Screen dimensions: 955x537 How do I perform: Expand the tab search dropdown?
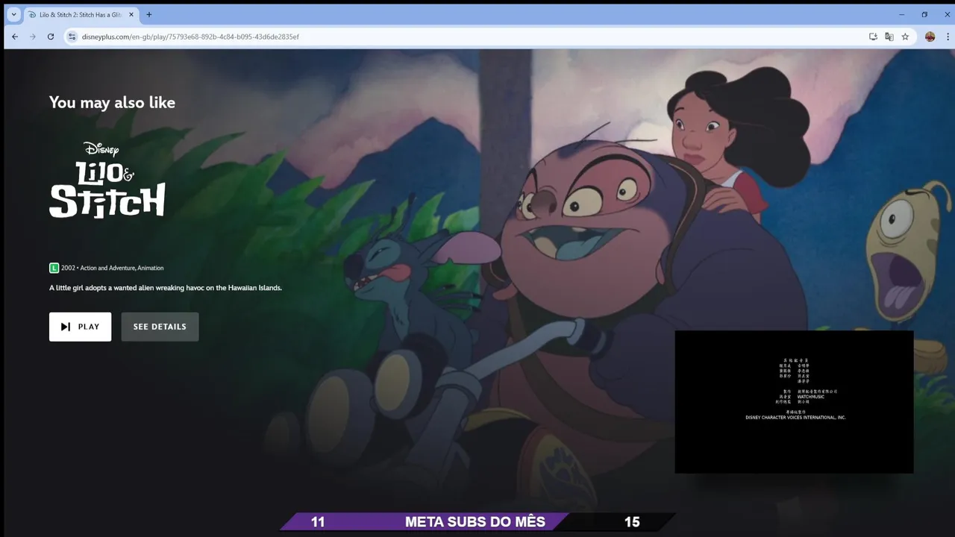pos(13,14)
